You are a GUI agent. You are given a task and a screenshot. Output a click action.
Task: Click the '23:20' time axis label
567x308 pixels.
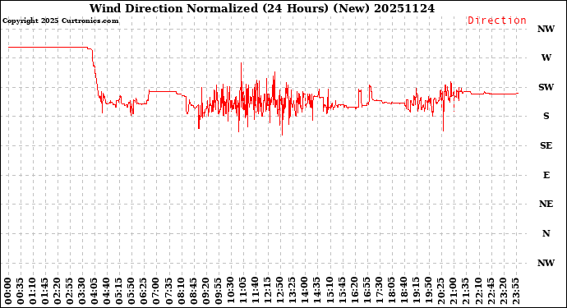point(503,292)
